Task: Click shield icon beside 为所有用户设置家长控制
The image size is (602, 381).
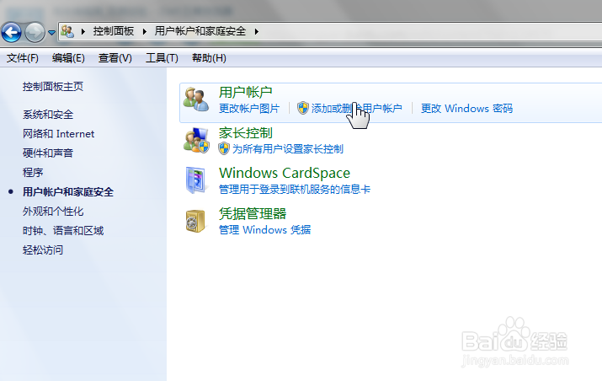Action: click(x=224, y=148)
